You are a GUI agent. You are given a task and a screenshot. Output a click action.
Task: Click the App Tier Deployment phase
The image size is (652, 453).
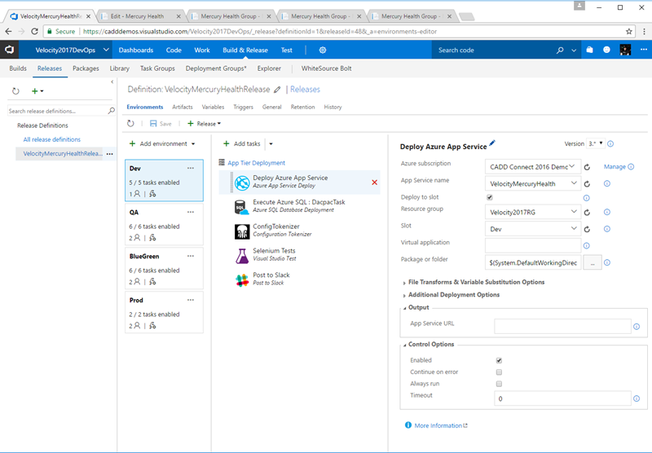click(256, 163)
